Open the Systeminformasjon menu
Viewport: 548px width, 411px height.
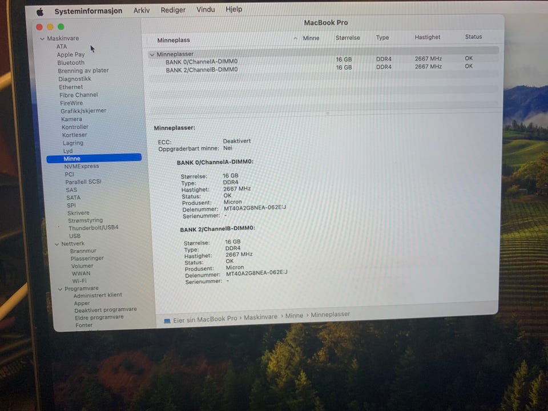click(88, 11)
